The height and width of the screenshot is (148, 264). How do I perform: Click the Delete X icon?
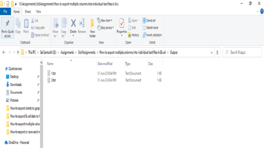coord(73,23)
